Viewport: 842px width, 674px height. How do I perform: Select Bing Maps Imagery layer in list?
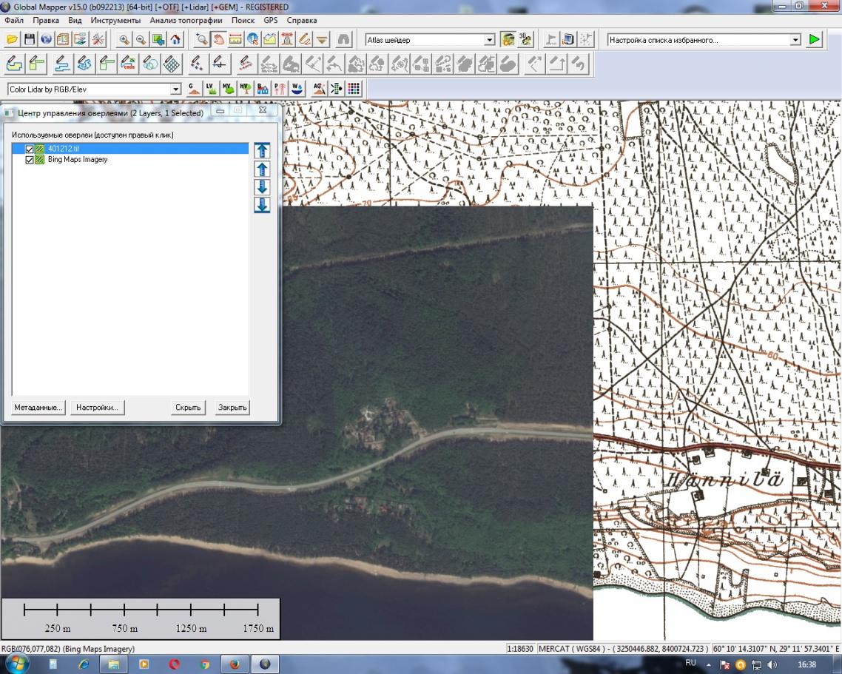[78, 160]
